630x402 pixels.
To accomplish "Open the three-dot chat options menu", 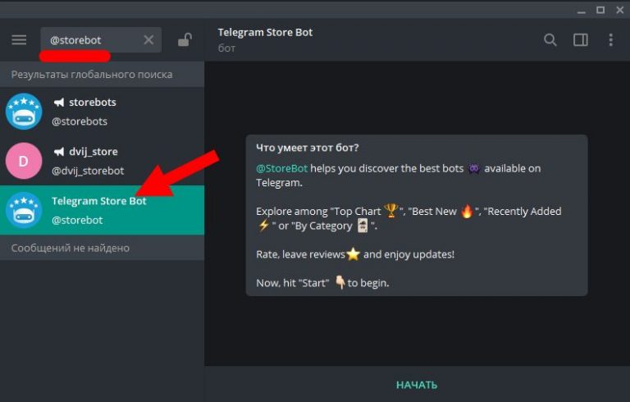I will 610,40.
